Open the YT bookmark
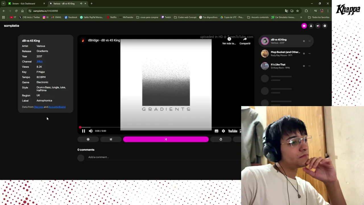This screenshot has height=205, width=364. (x=13, y=17)
